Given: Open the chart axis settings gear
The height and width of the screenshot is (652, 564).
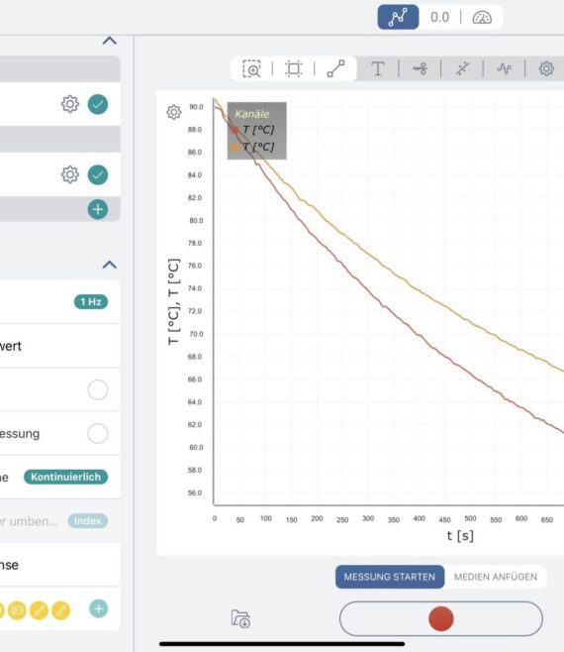Looking at the screenshot, I should (x=174, y=112).
